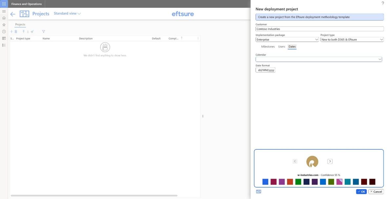Image resolution: width=387 pixels, height=199 pixels.
Task: Pick the green color swatch
Action: [x=298, y=182]
